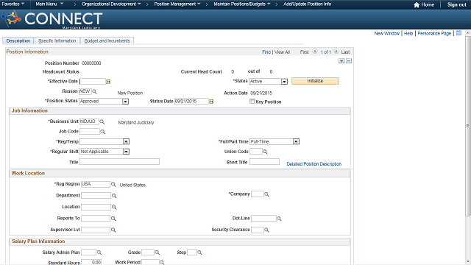Click the Reason lookup magnifier icon
The height and width of the screenshot is (265, 471).
(94, 91)
